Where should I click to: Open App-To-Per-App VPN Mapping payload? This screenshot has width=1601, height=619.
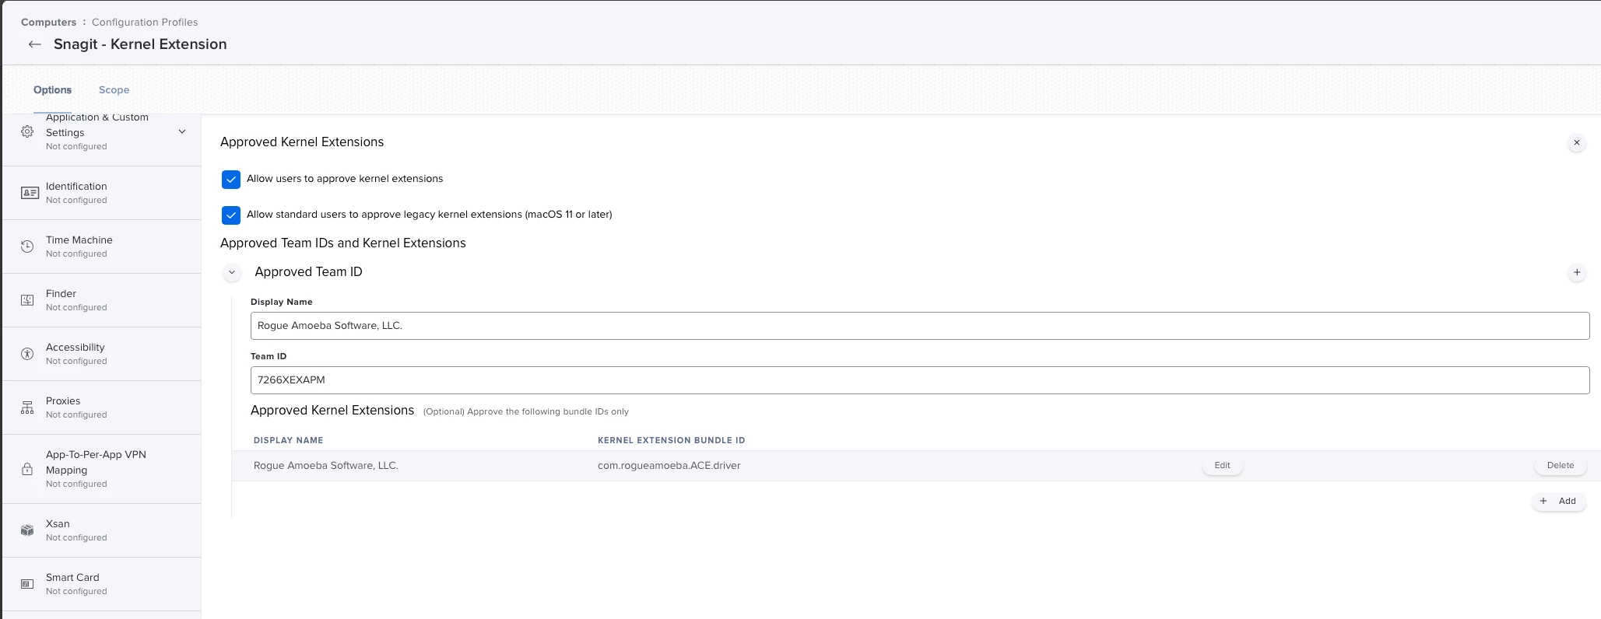point(102,469)
